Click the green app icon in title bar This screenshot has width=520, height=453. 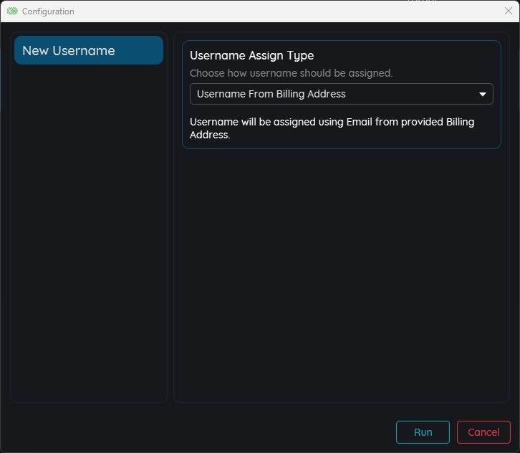click(12, 11)
